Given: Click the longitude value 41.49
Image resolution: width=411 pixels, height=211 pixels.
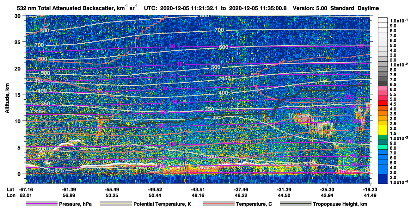Looking at the screenshot, I should pos(370,195).
